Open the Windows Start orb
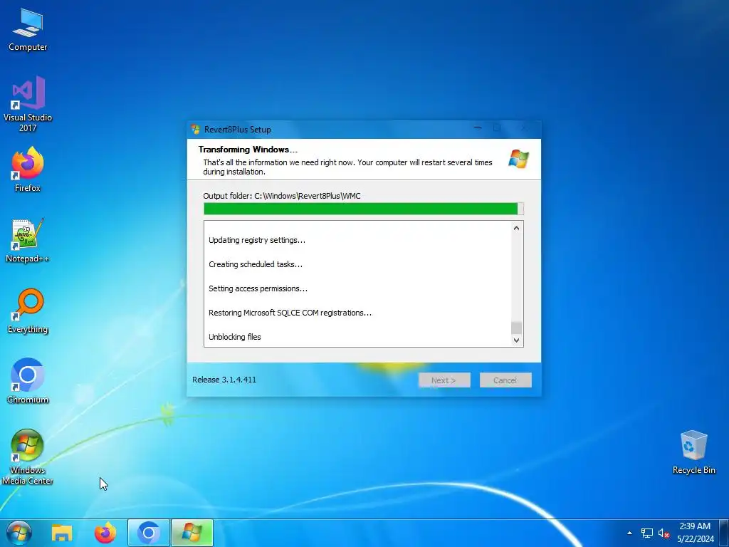Viewport: 729px width, 547px height. tap(19, 533)
